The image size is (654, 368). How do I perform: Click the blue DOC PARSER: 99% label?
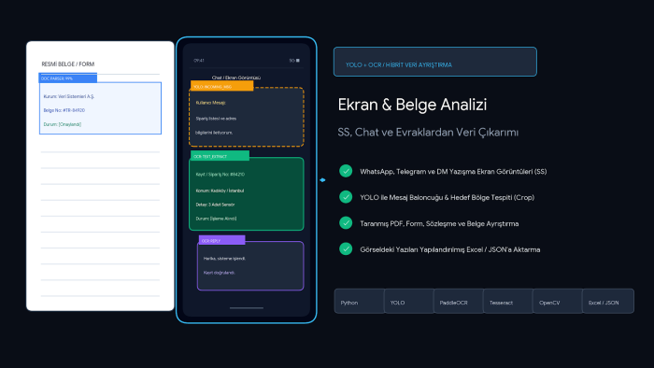(68, 78)
